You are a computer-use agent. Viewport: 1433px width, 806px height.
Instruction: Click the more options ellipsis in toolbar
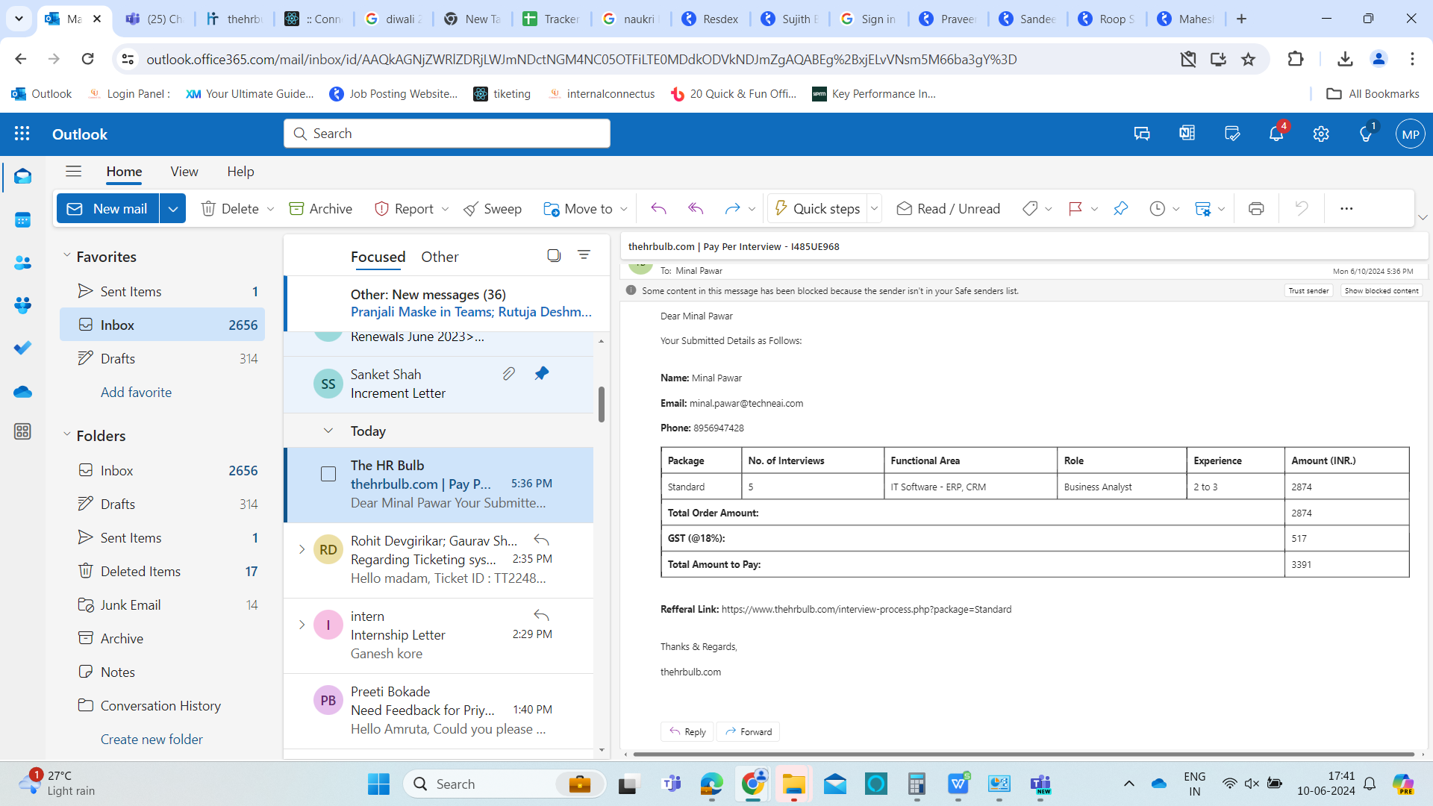click(1346, 209)
